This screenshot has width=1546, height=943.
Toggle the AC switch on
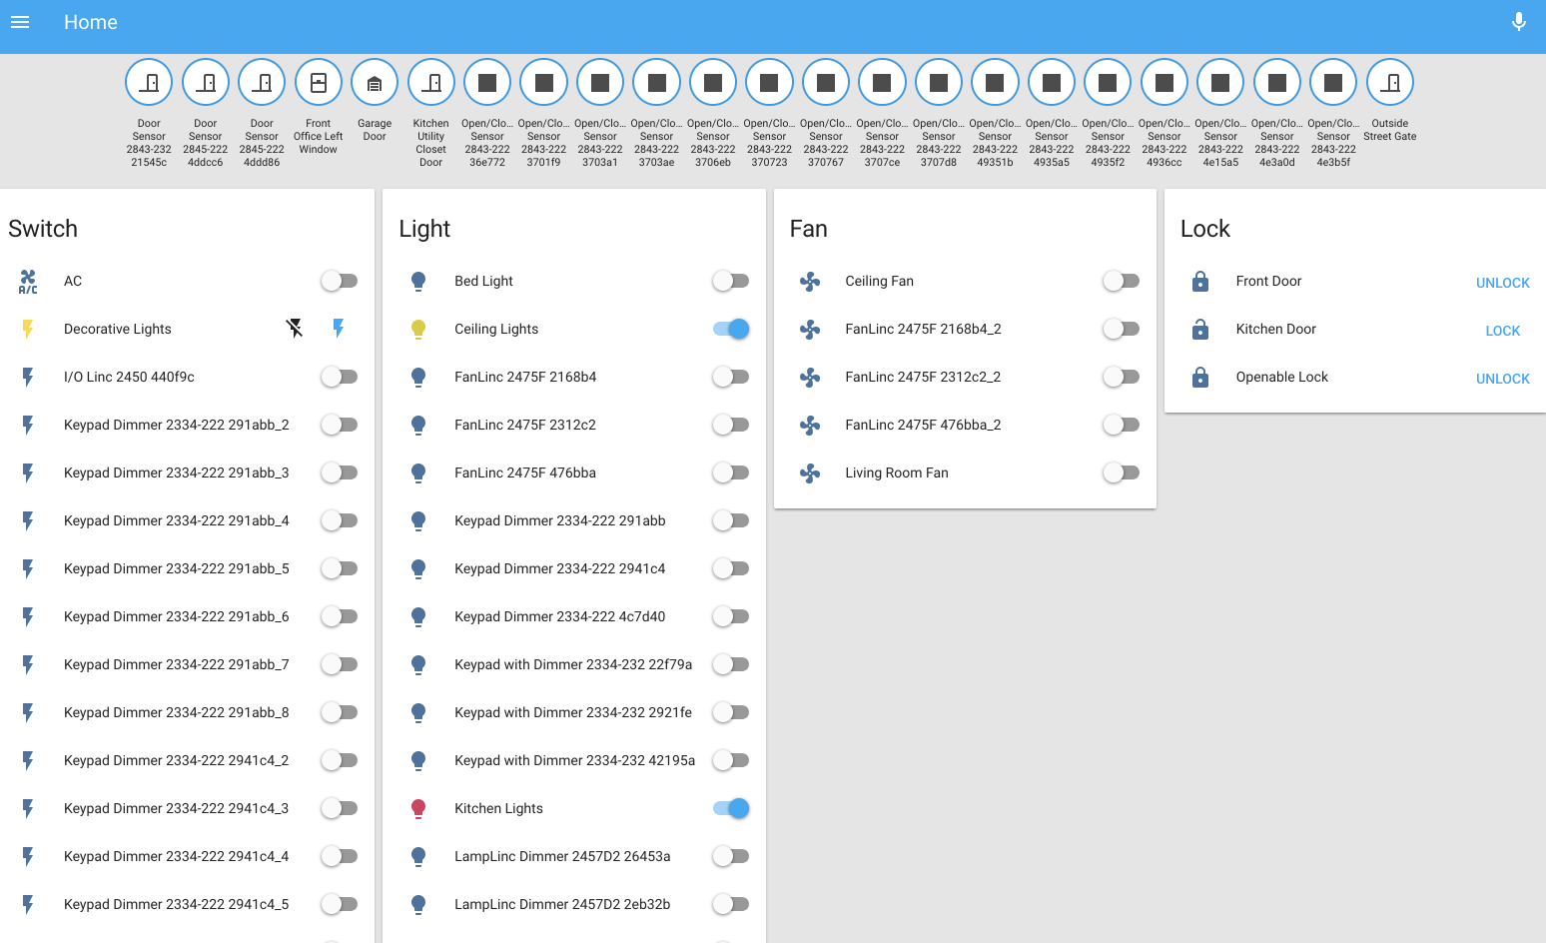[339, 282]
